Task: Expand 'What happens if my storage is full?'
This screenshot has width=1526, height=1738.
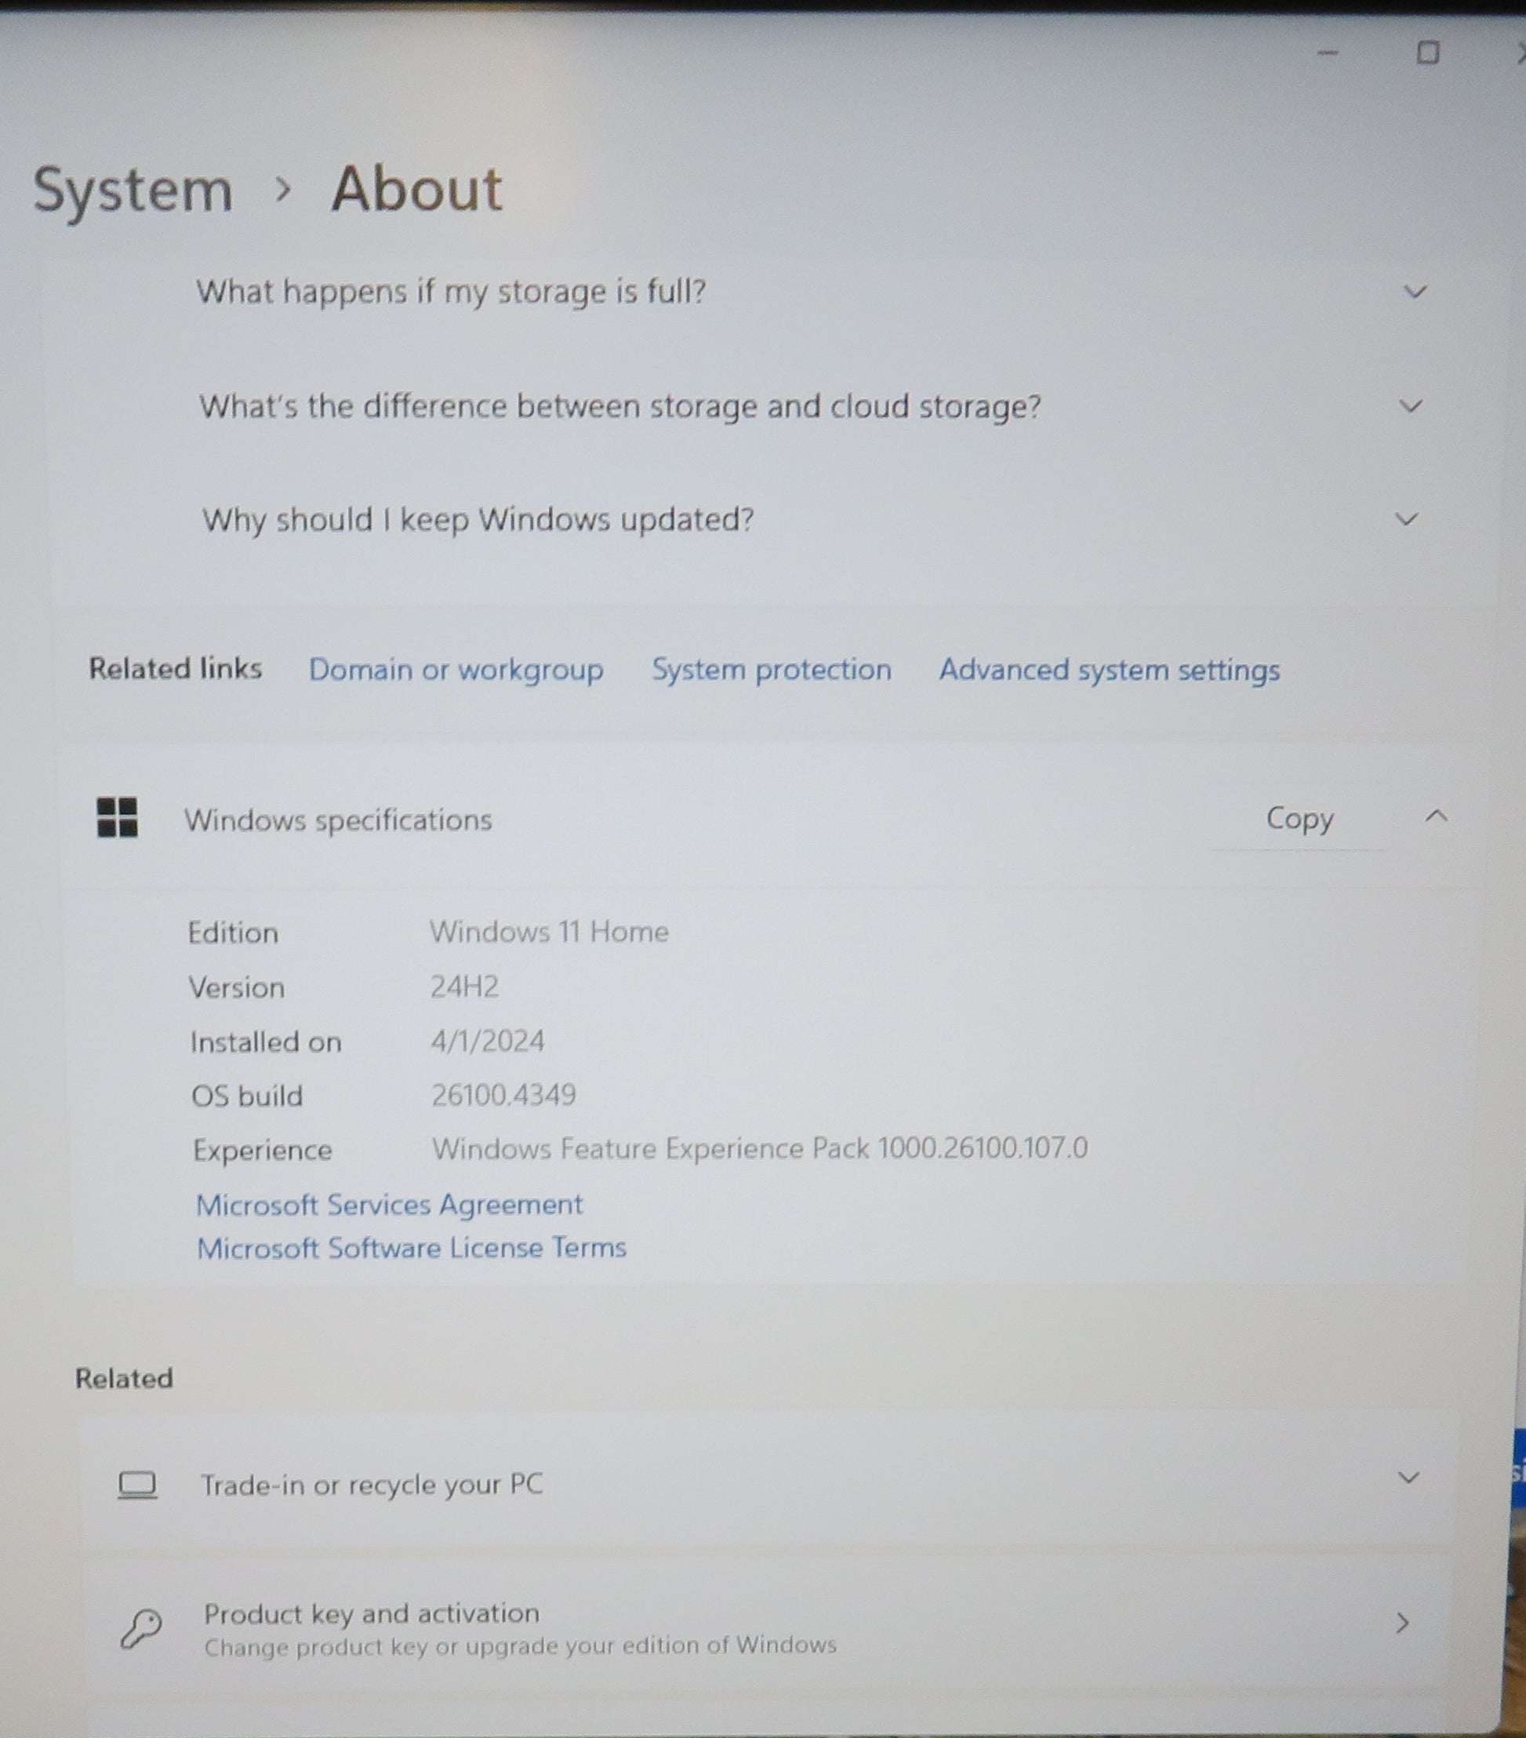Action: tap(1415, 292)
